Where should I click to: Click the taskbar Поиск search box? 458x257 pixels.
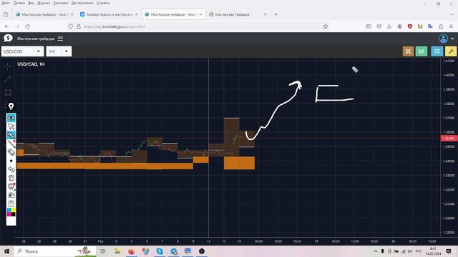[x=55, y=251]
